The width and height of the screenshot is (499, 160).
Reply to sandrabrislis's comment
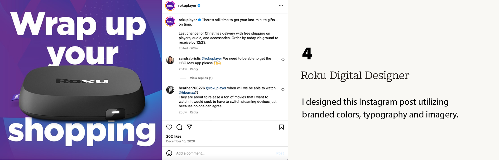(x=194, y=69)
